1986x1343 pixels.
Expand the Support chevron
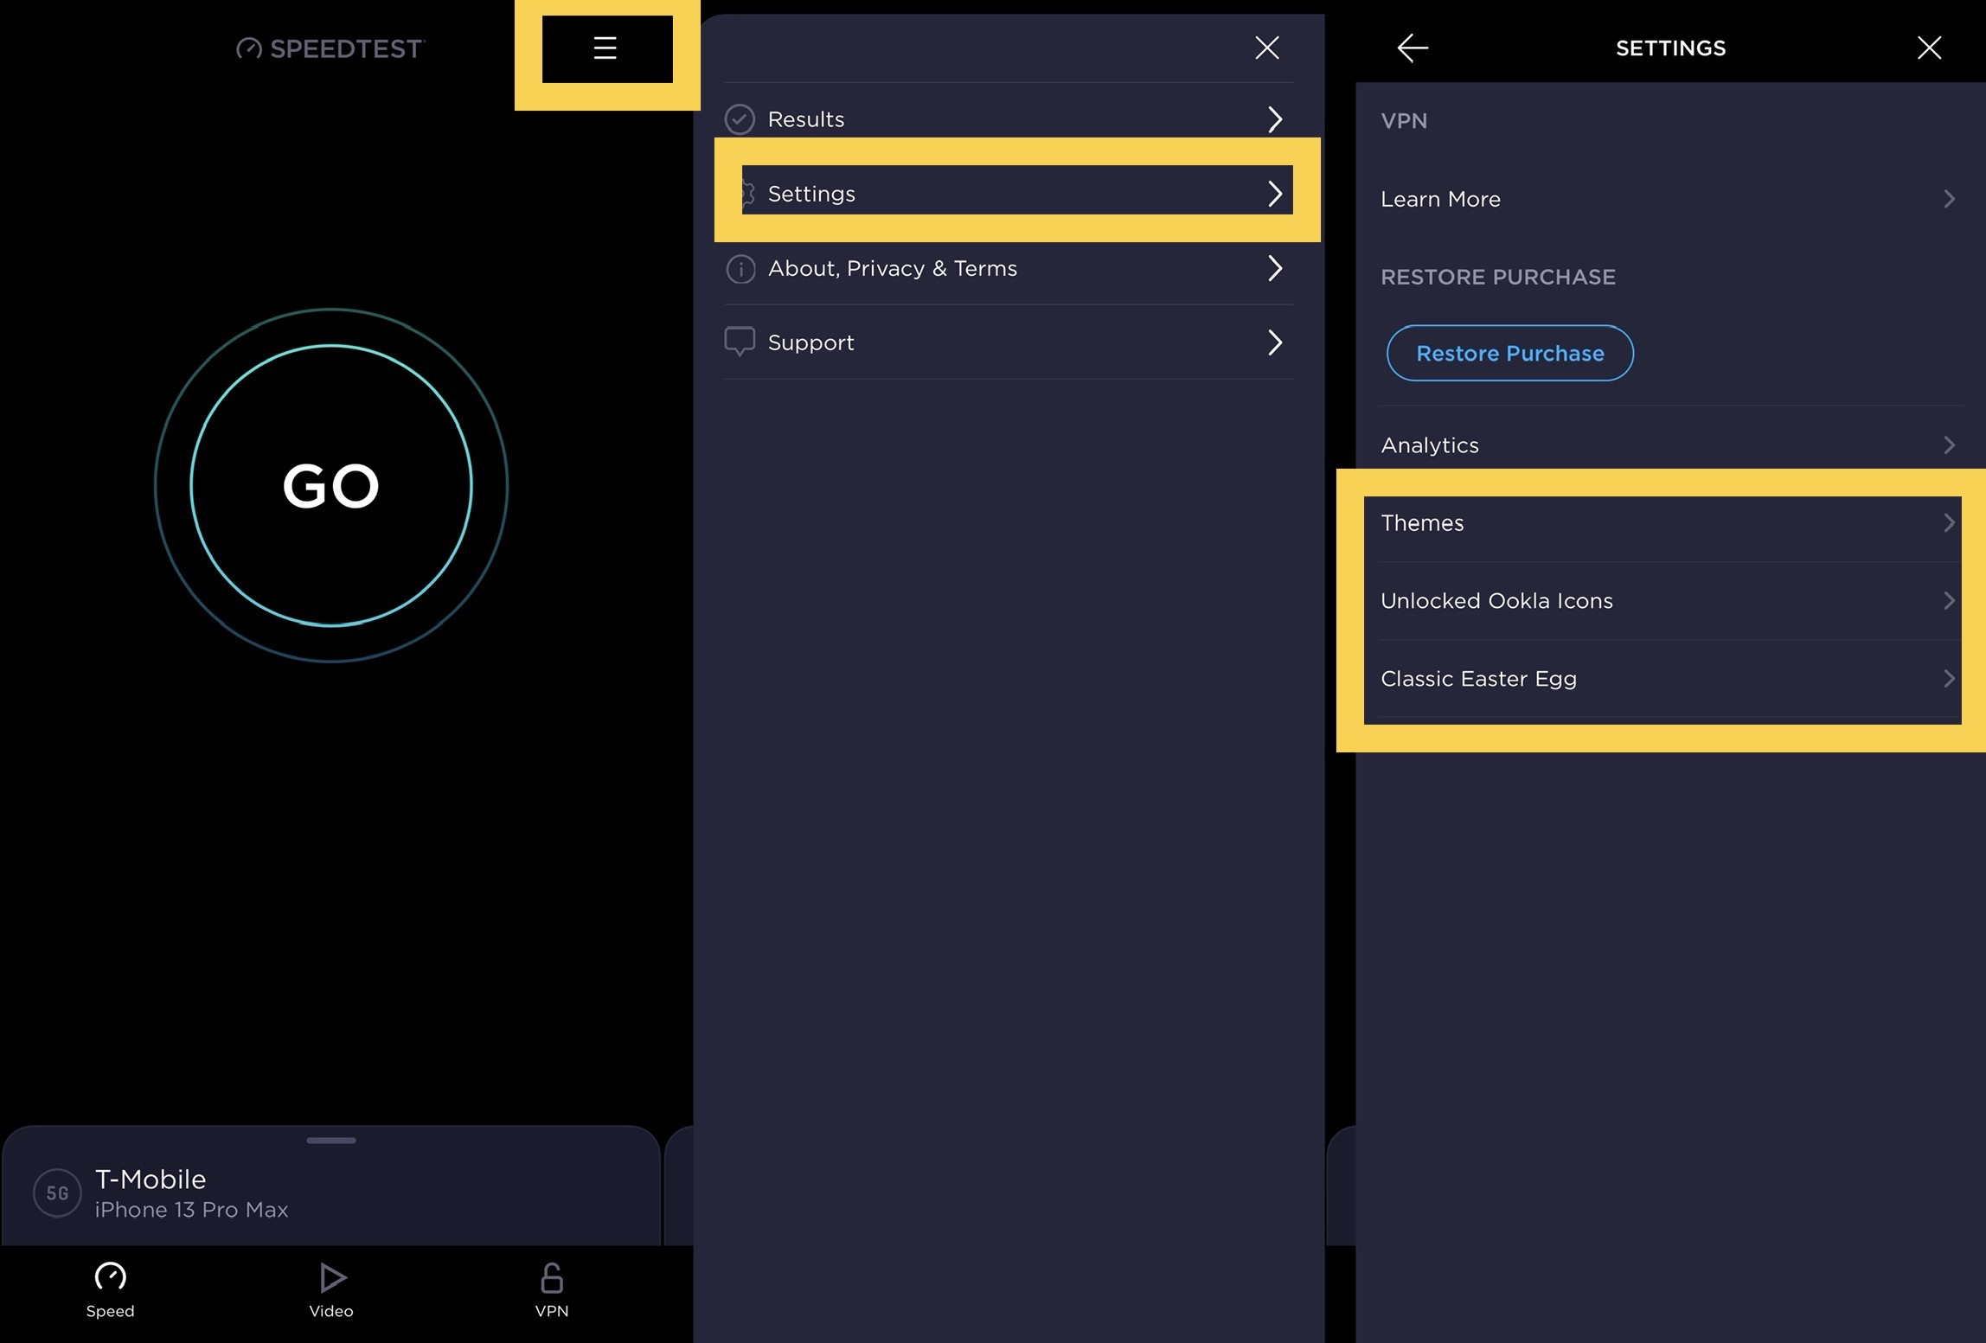(x=1275, y=342)
